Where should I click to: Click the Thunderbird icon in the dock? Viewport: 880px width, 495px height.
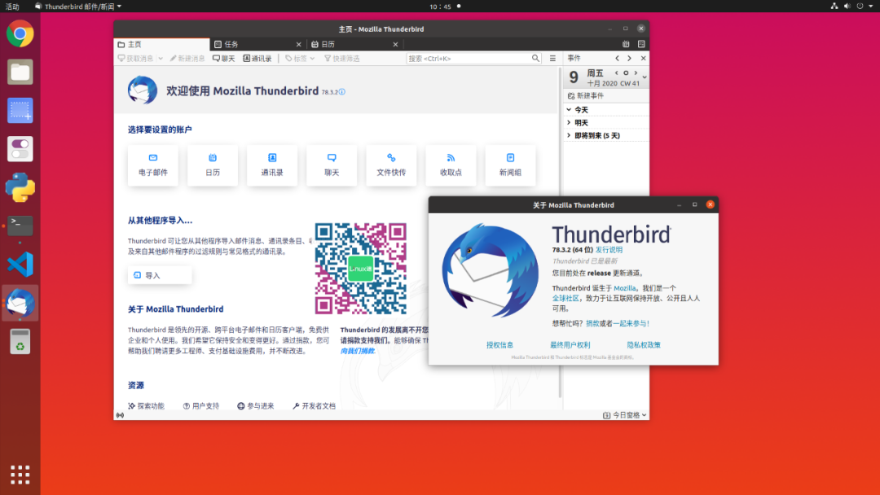[20, 303]
